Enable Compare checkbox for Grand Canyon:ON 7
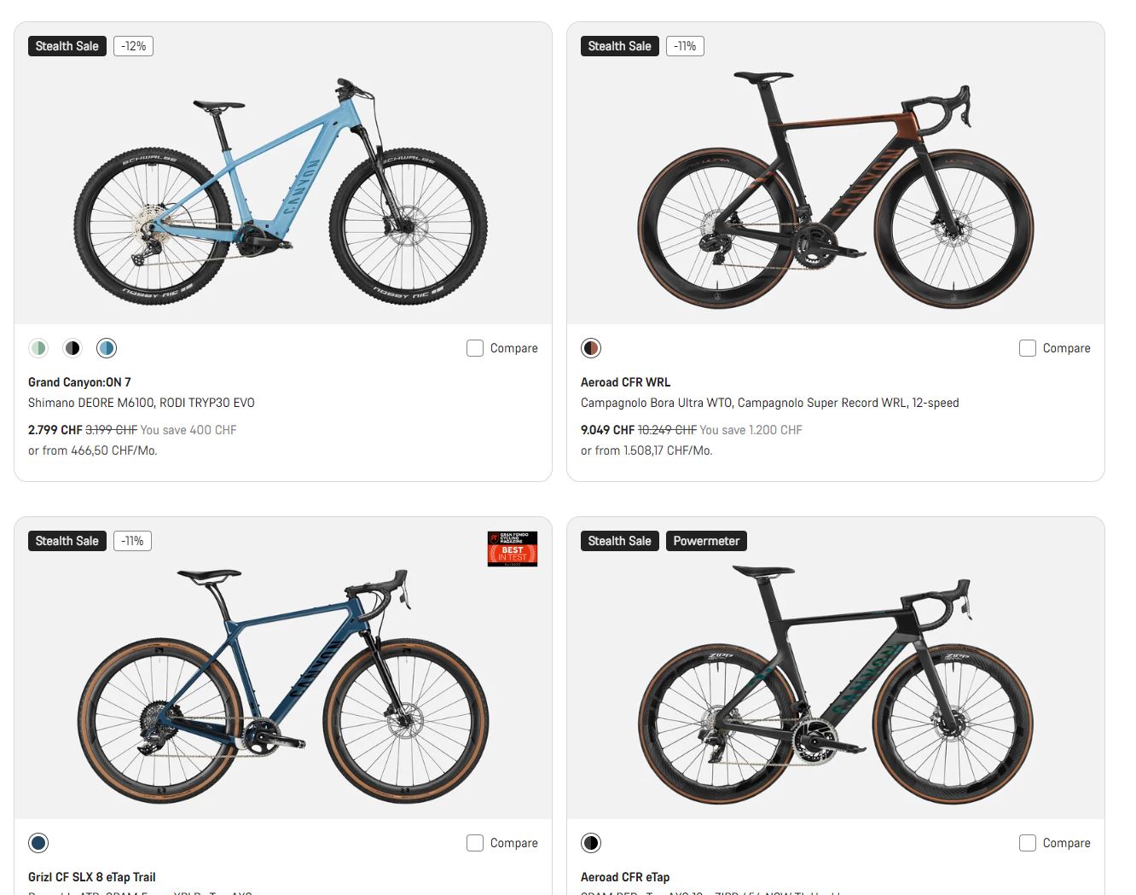Screen dimensions: 1136x895 pos(475,348)
